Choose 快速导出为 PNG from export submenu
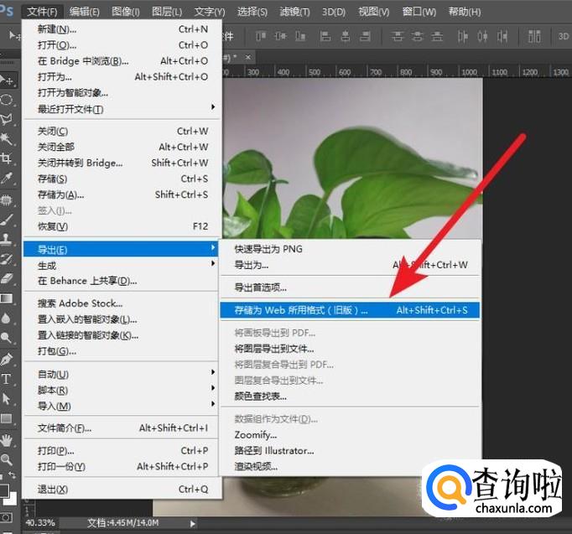Image resolution: width=572 pixels, height=534 pixels. 268,249
